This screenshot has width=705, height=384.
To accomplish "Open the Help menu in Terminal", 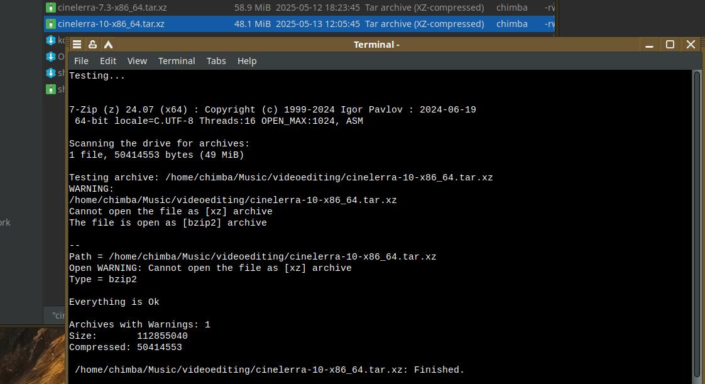I will point(247,61).
